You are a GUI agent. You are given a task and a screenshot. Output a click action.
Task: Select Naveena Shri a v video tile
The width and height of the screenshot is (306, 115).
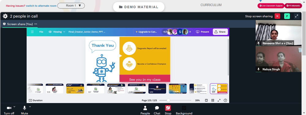coord(278,33)
